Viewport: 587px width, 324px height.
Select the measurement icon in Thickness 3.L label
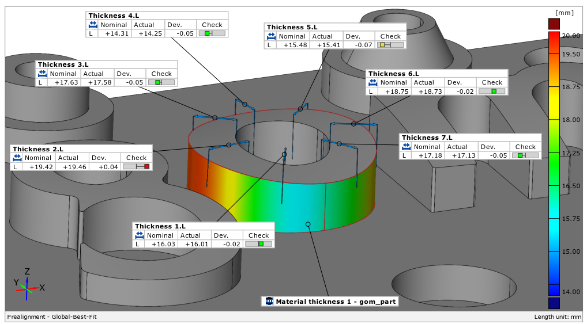pos(42,74)
